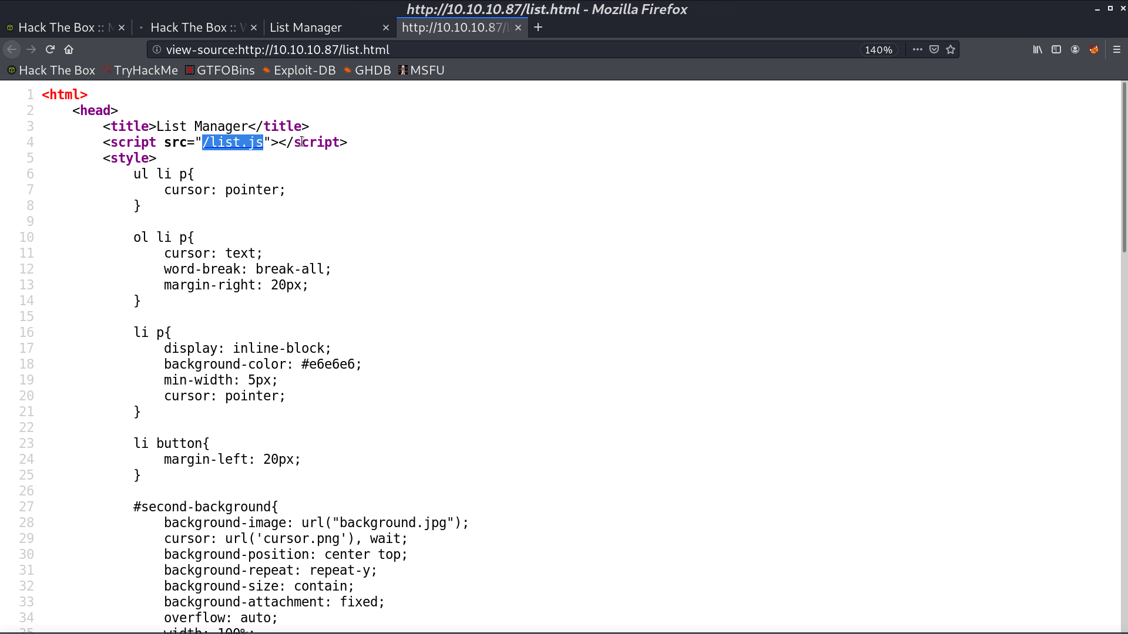The image size is (1128, 634).
Task: Open Hack The Box bookmark
Action: pos(51,70)
